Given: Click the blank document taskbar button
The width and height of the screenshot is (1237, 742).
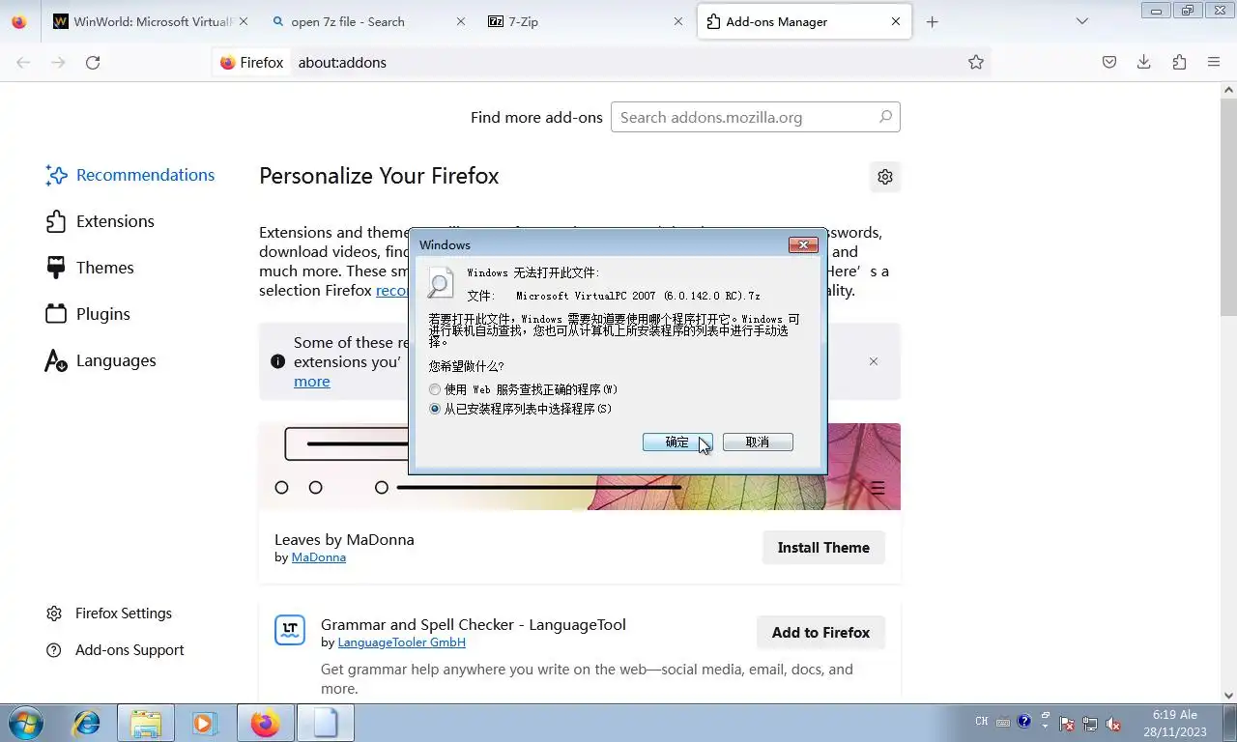Looking at the screenshot, I should click(326, 723).
